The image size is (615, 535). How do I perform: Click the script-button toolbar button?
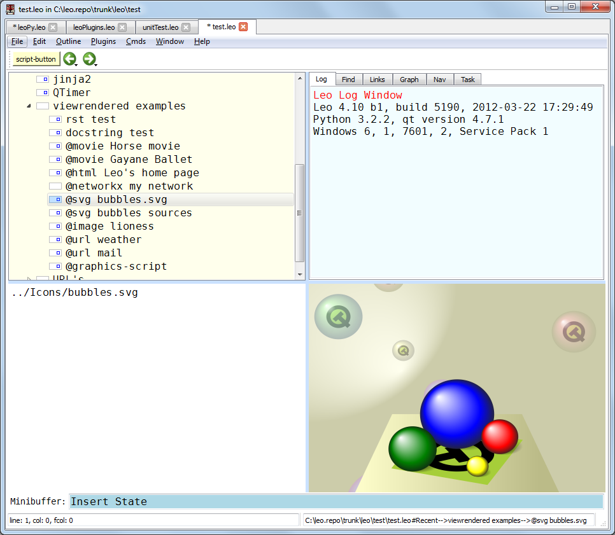point(36,59)
